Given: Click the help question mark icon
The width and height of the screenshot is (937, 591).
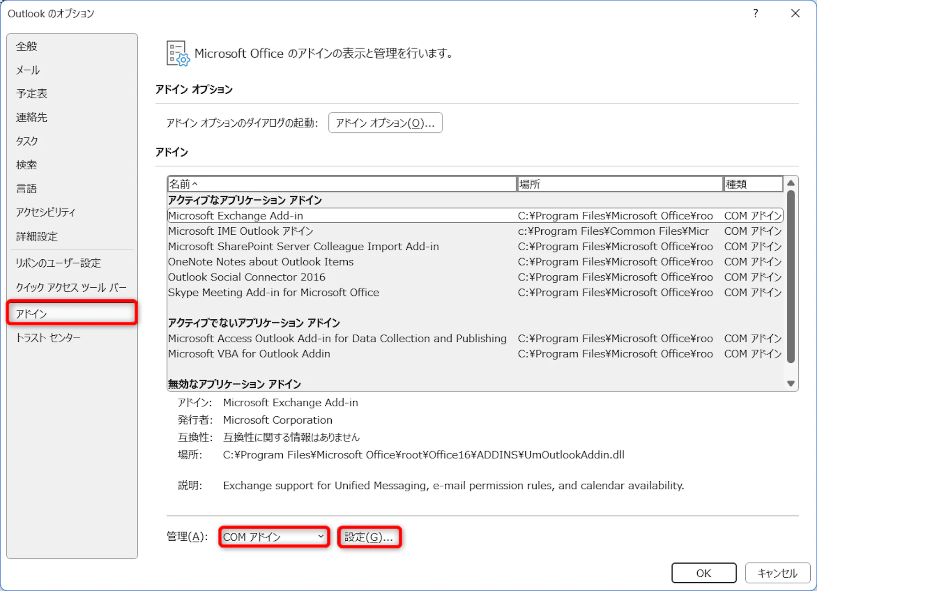Looking at the screenshot, I should 755,13.
